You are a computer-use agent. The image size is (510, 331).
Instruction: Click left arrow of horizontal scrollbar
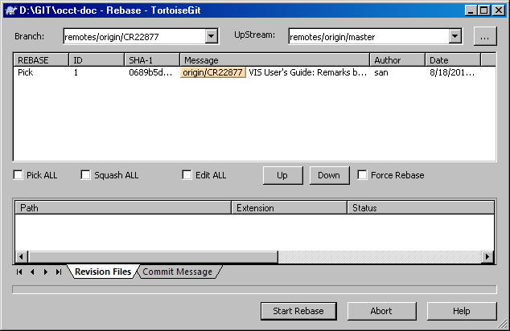click(x=21, y=256)
